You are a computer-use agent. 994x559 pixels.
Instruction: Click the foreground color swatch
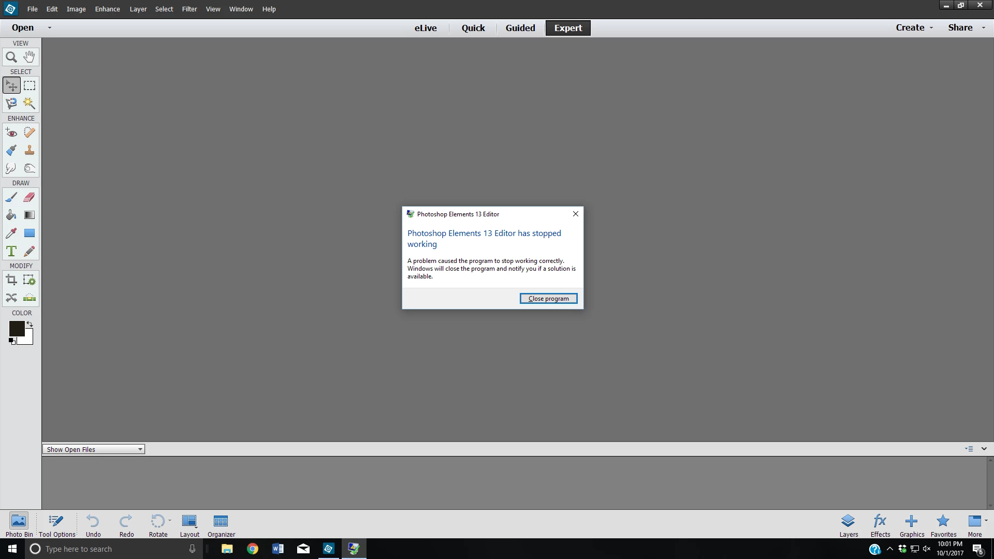coord(17,329)
